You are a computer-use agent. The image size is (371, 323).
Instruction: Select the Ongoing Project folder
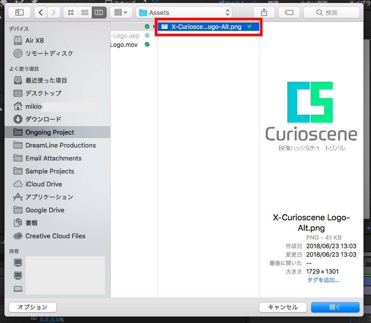coord(57,132)
